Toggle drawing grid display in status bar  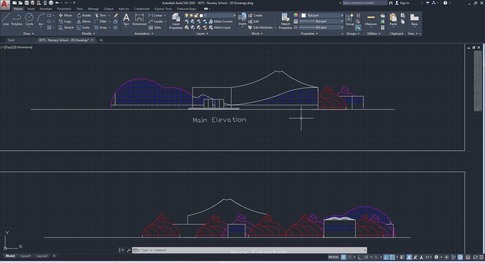pos(343,257)
